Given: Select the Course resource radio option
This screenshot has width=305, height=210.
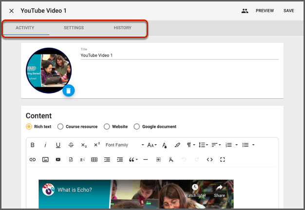Looking at the screenshot, I should (60, 127).
